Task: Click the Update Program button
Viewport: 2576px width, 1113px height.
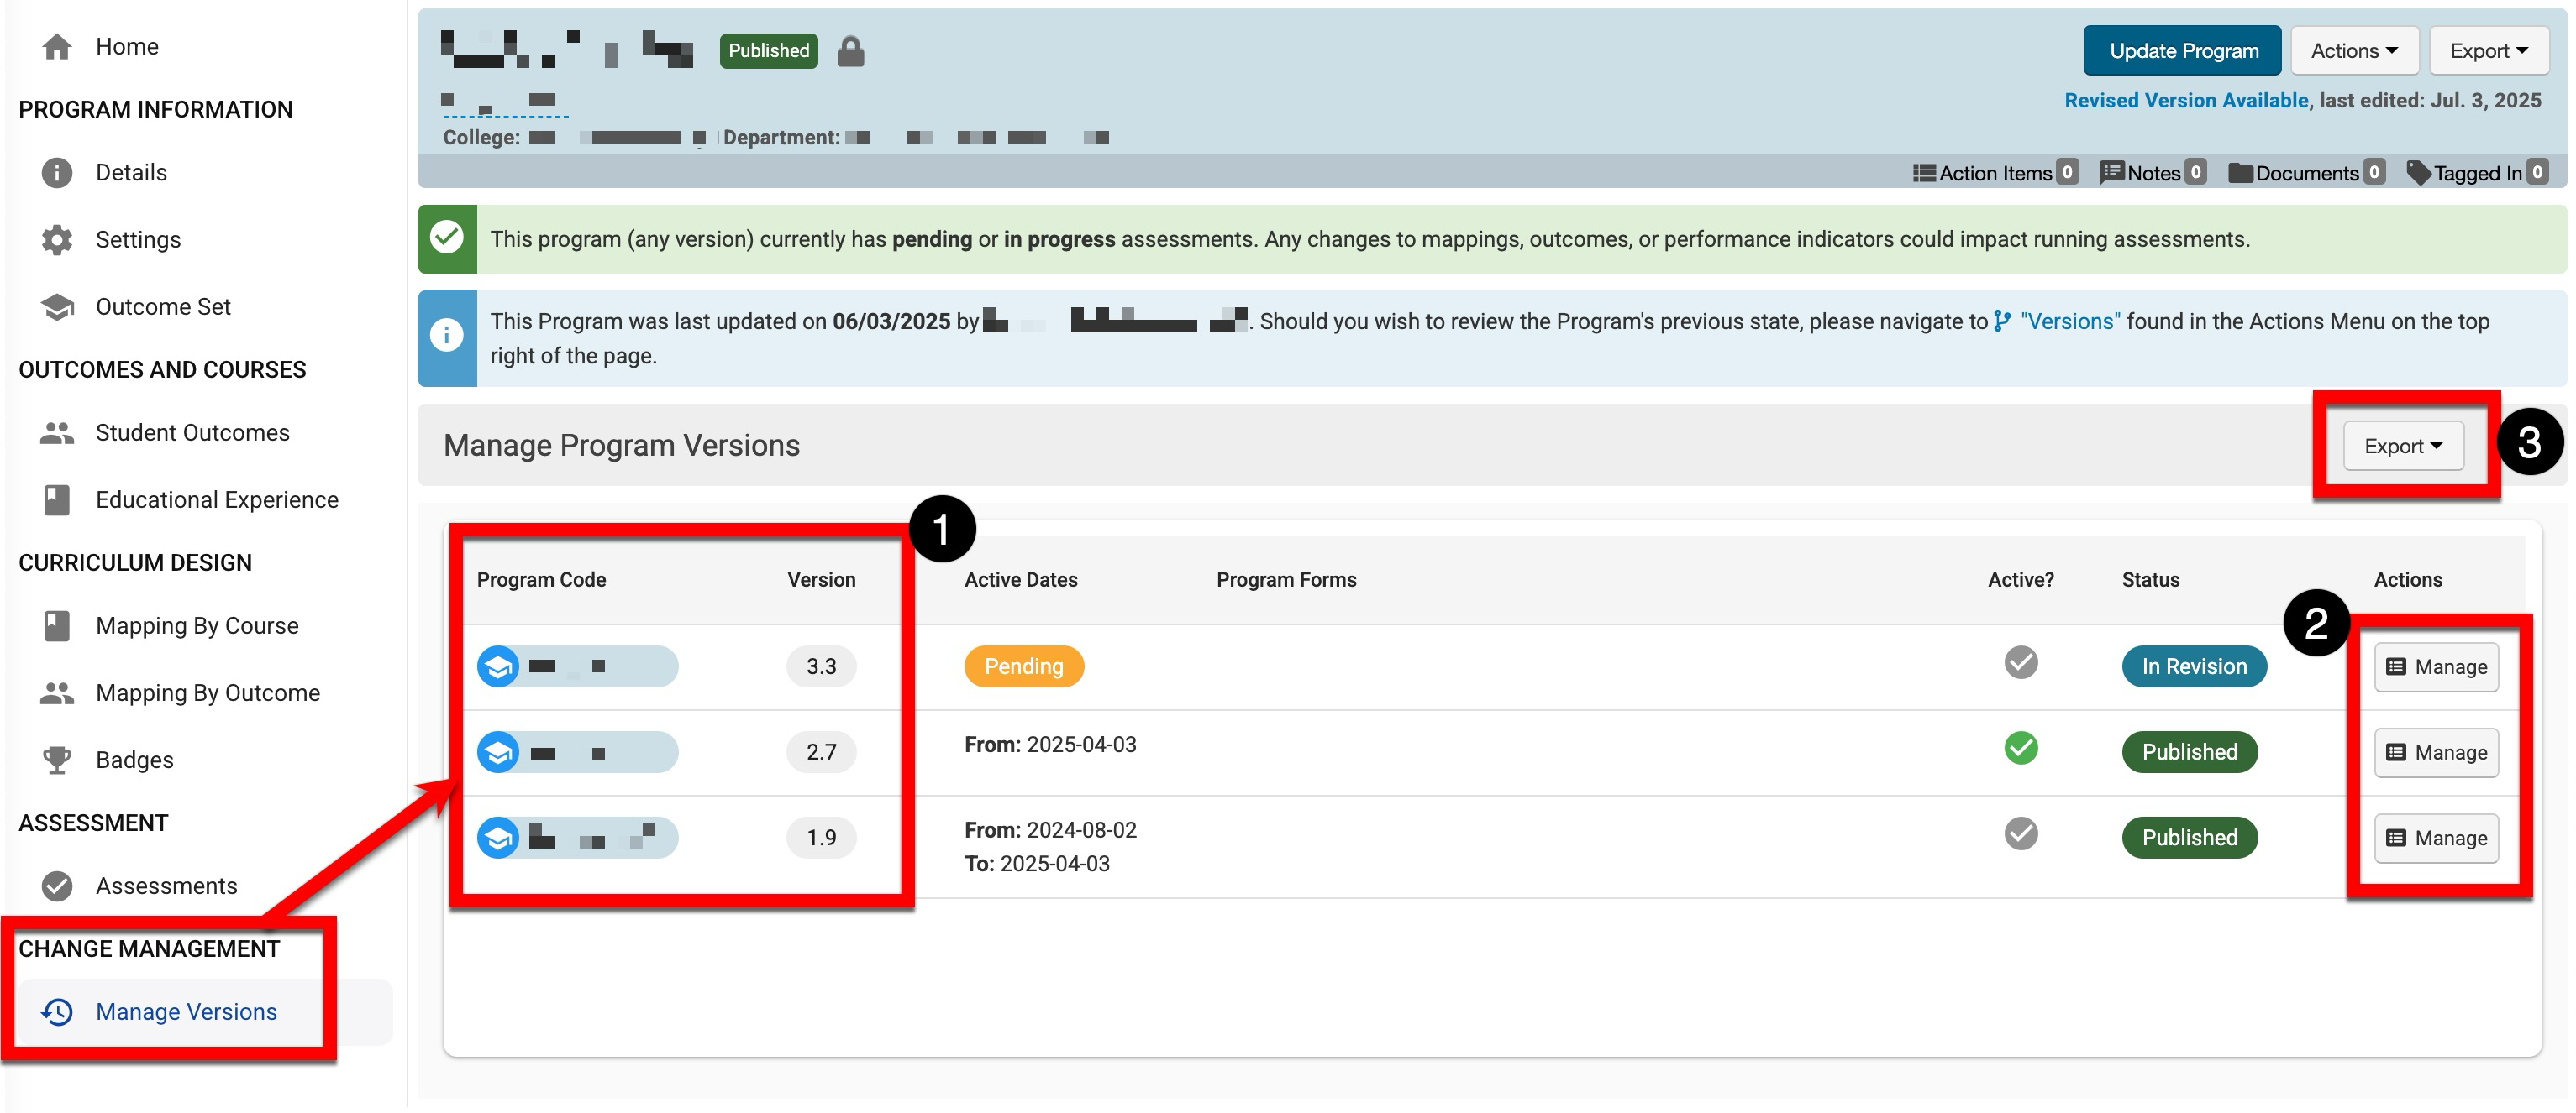Action: 2182,51
